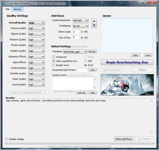
Task: Open the AntiAliasing dropdown
Action: [x=80, y=26]
